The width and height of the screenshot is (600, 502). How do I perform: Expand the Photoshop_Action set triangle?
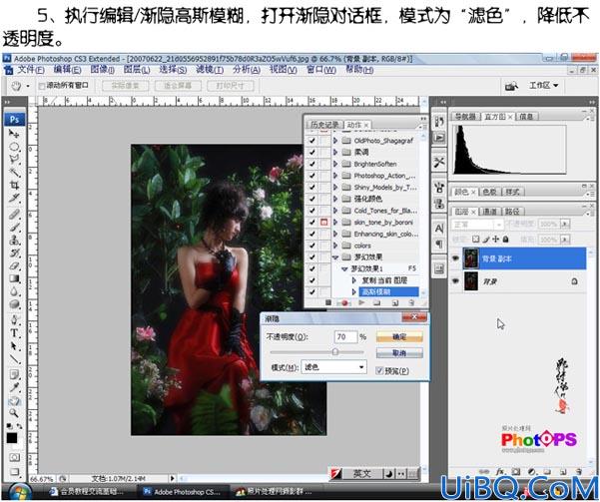click(335, 176)
